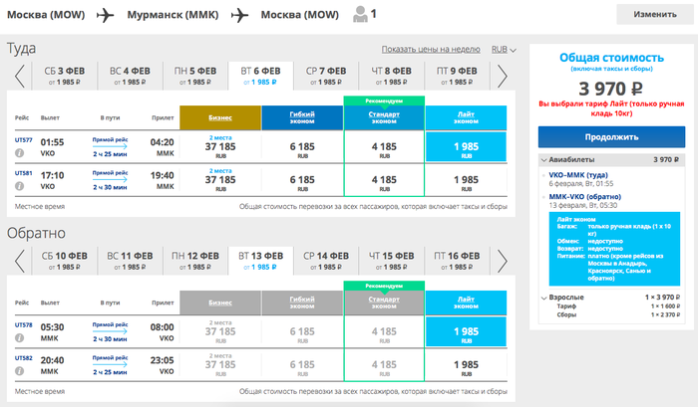The width and height of the screenshot is (698, 407).
Task: Click the passenger count icon
Action: (x=360, y=15)
